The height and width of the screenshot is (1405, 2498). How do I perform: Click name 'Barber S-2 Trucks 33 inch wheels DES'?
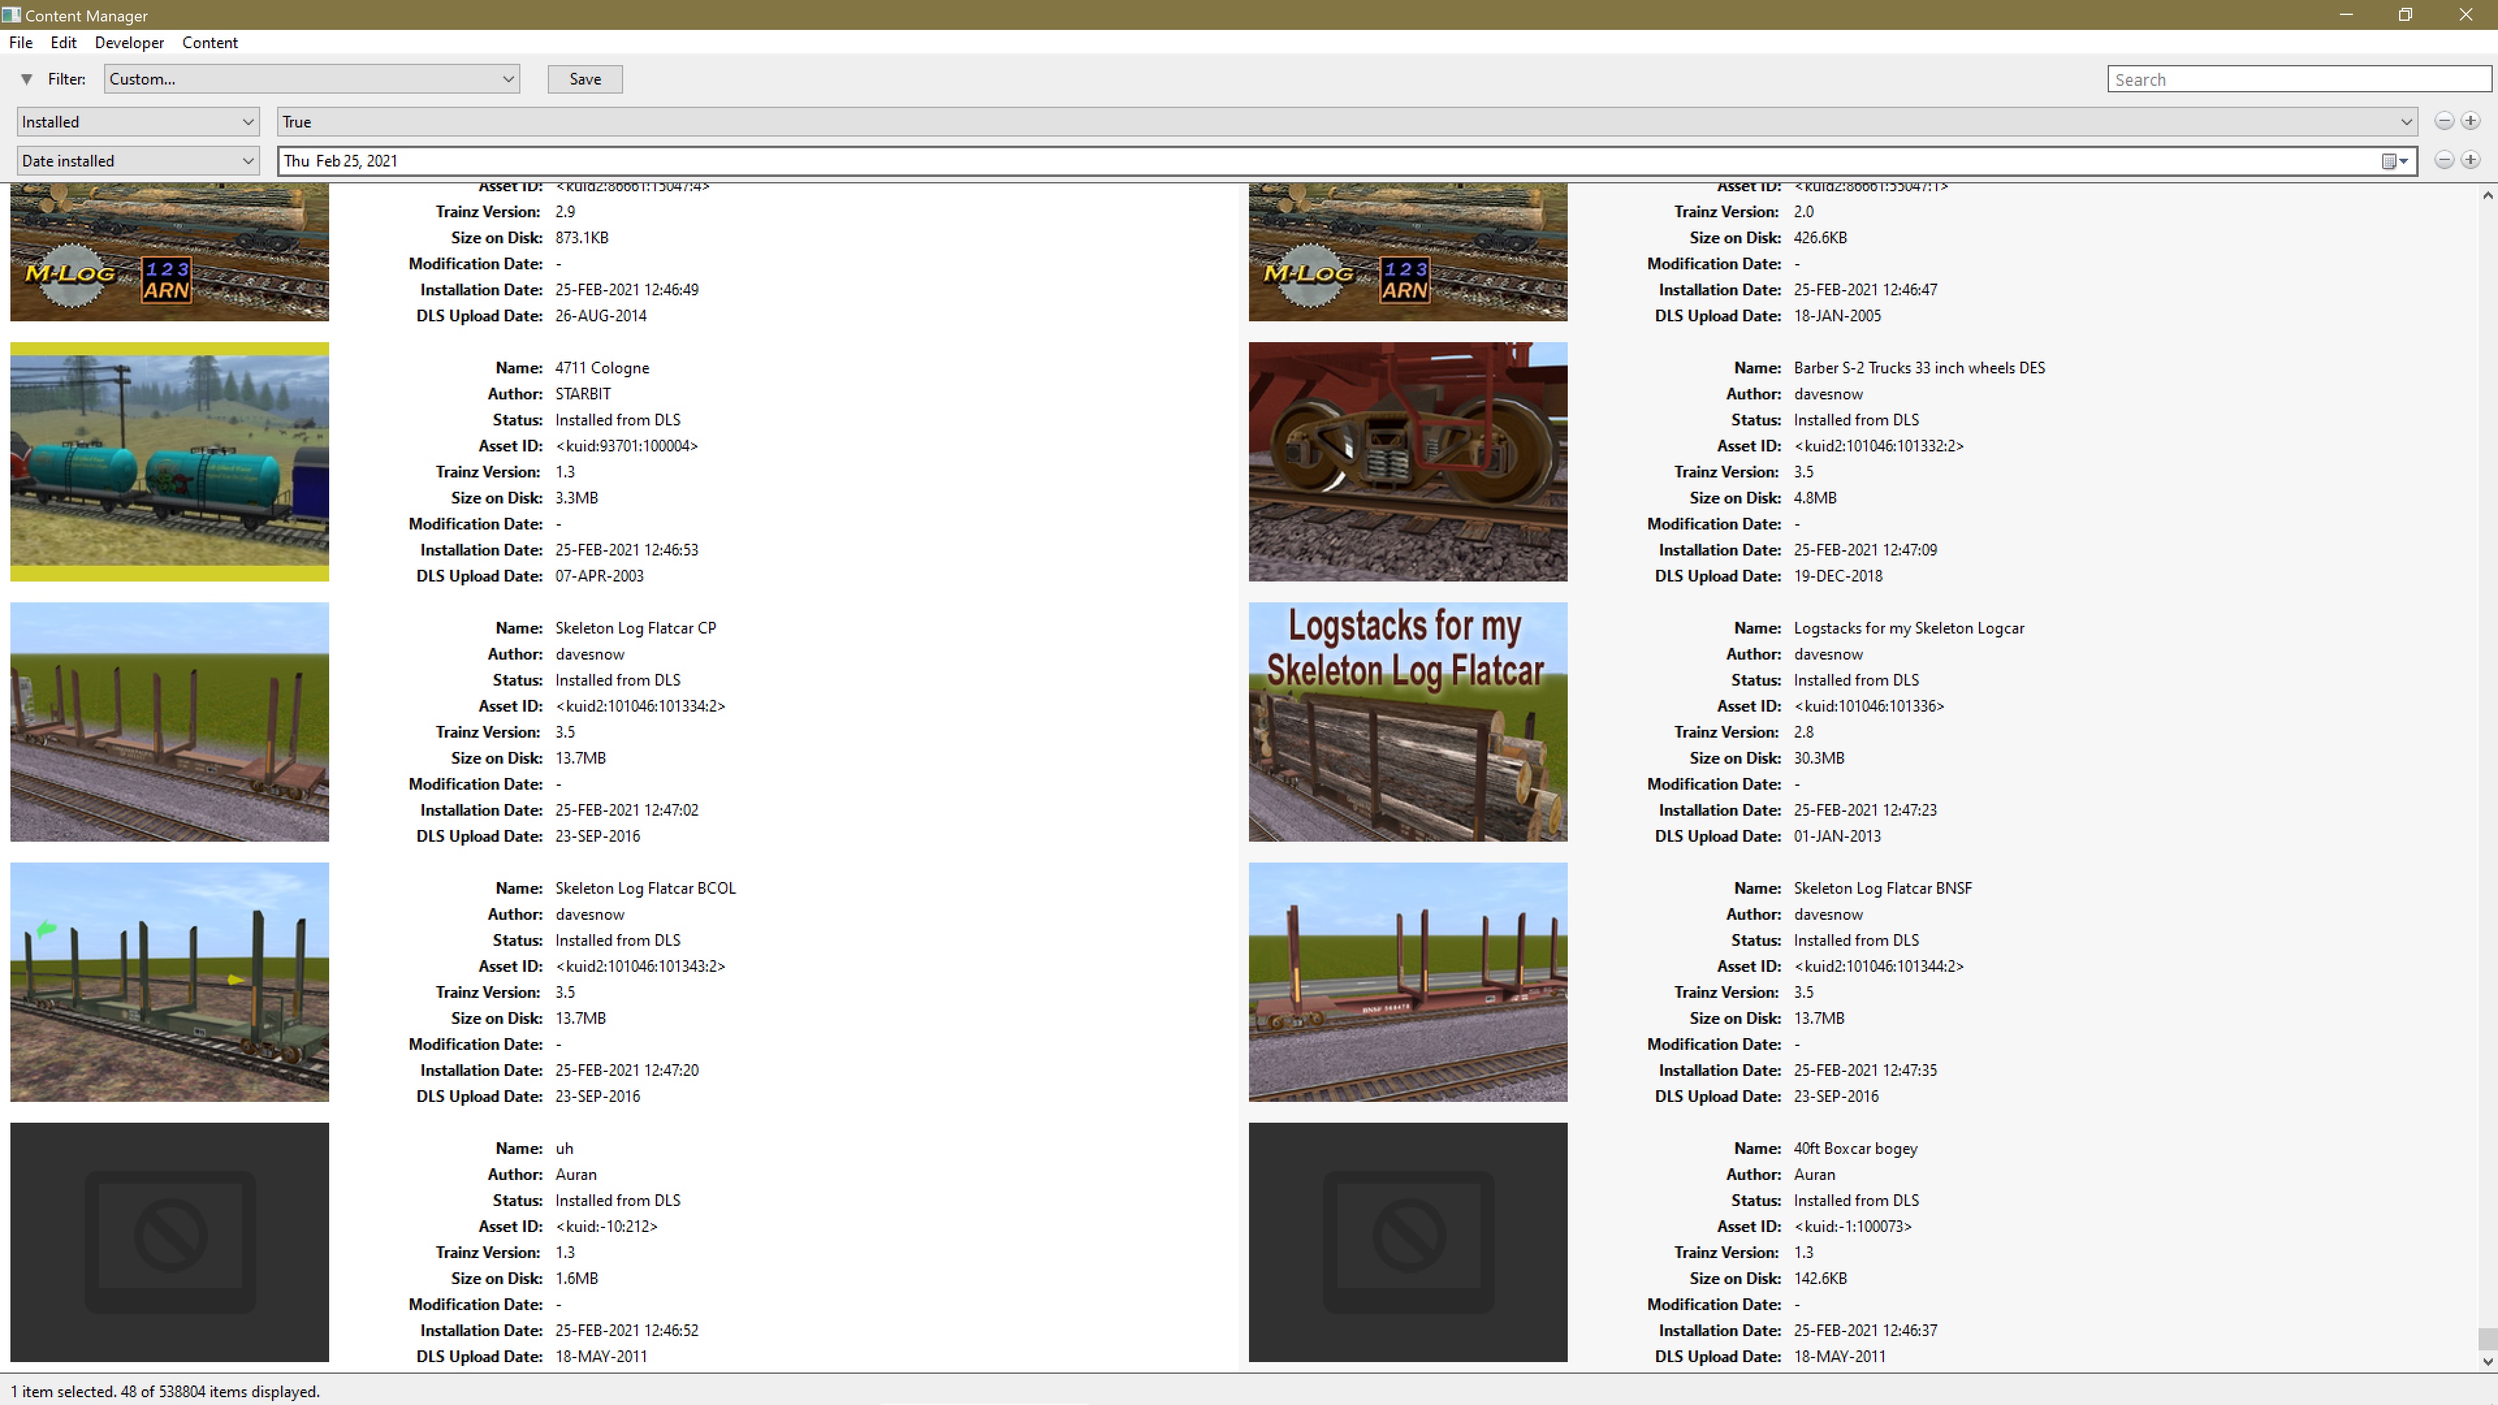(1919, 368)
